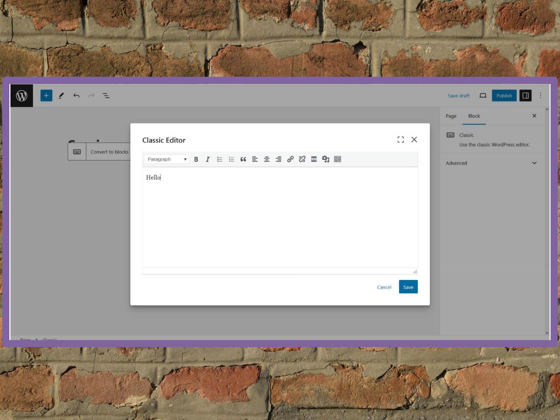
Task: Click the add media icon
Action: coord(325,159)
